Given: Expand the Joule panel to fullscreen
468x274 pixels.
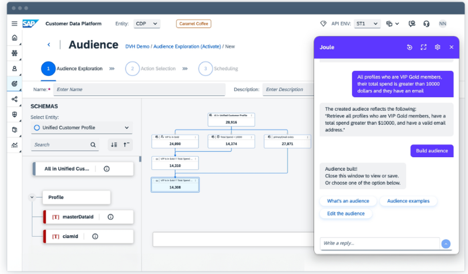Looking at the screenshot, I should click(424, 47).
